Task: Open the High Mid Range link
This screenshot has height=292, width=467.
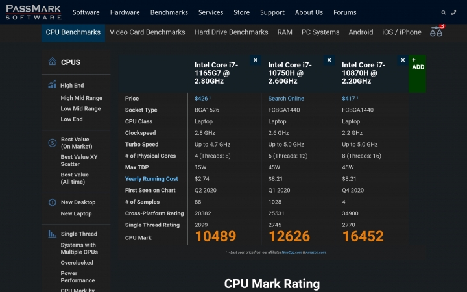Action: point(81,98)
